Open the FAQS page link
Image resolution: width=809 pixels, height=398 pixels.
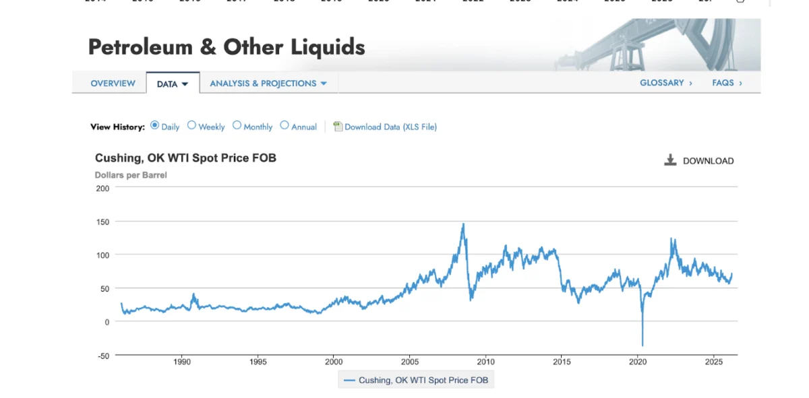[x=722, y=83]
